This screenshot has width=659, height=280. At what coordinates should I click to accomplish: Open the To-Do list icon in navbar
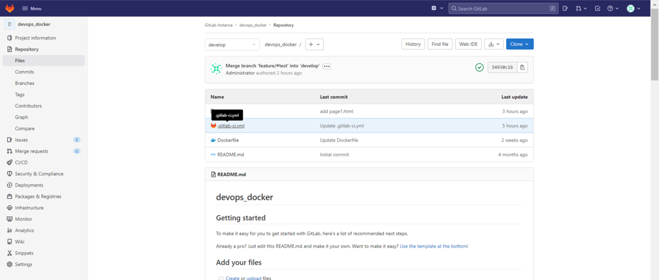pyautogui.click(x=597, y=8)
